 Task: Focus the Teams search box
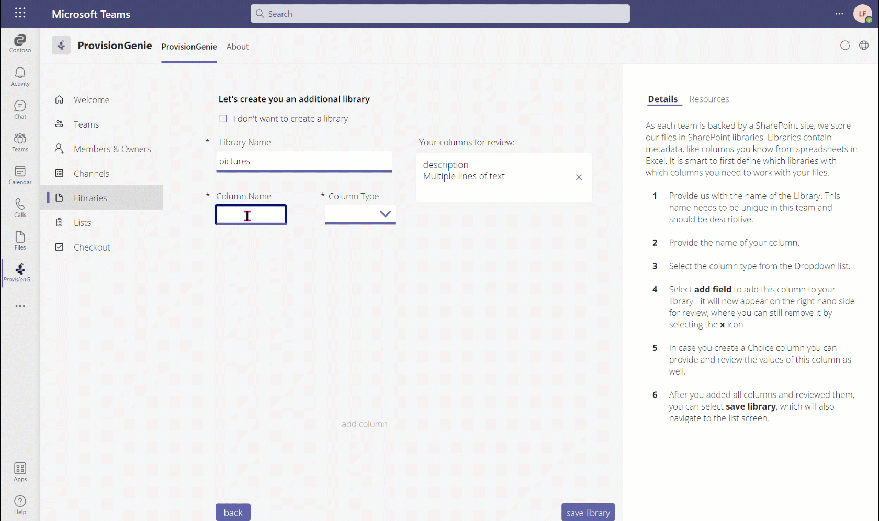coord(440,14)
